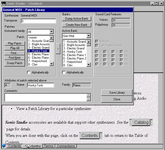Viewport: 165px width, 150px height.
Task: Switch to the Connections tab
Action: click(66, 146)
